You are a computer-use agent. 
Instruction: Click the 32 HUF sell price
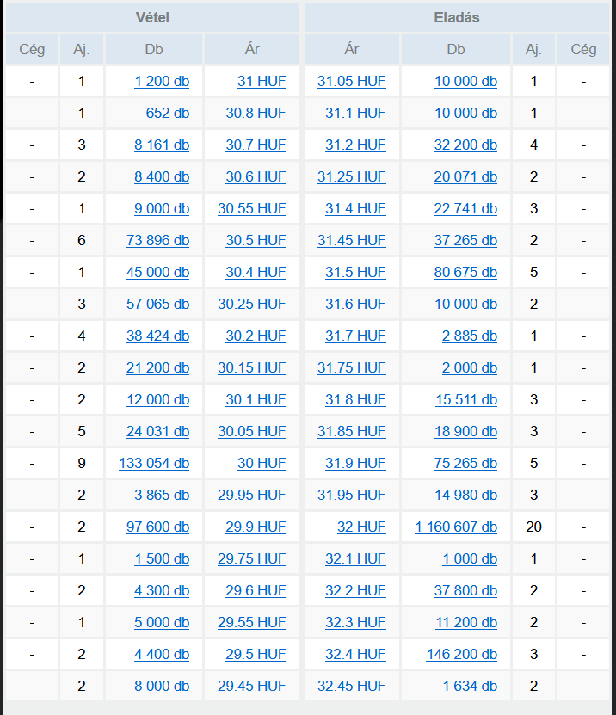coord(361,527)
